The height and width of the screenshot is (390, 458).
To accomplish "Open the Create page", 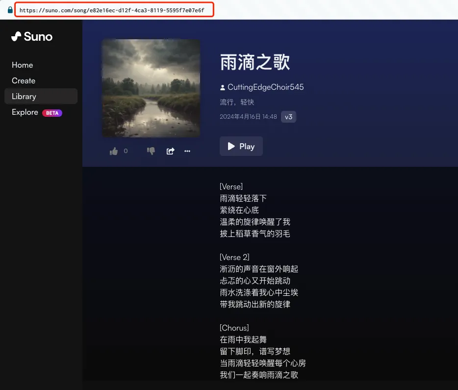I will (x=24, y=81).
